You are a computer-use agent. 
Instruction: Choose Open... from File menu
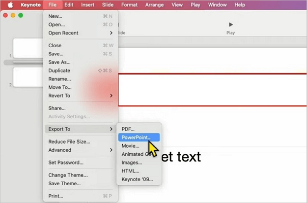pos(80,24)
